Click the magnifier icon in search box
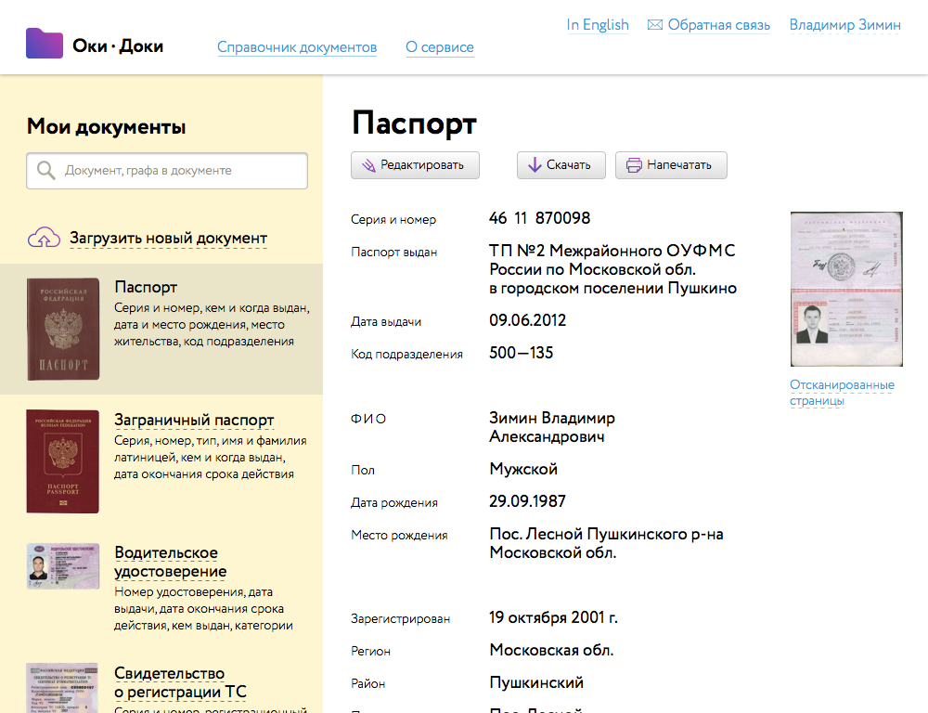The width and height of the screenshot is (928, 713). 45,171
